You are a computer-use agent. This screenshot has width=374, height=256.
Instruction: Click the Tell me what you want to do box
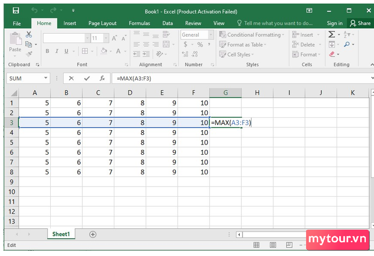275,23
